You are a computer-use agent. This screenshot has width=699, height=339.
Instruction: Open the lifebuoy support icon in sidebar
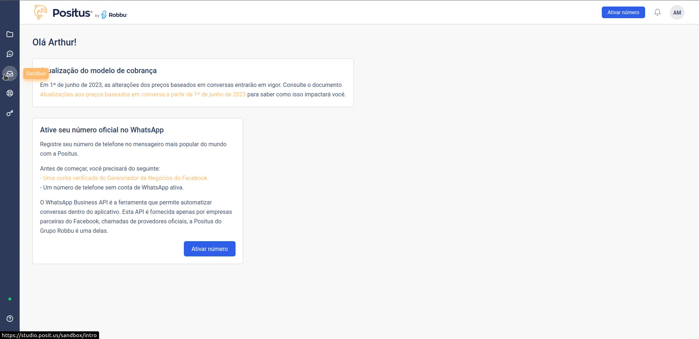tap(10, 93)
